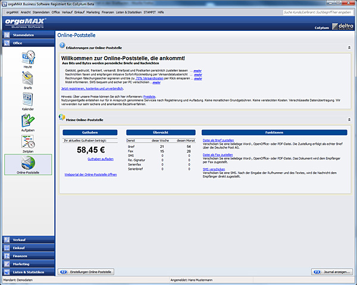This screenshot has width=357, height=285.
Task: Collapse the Erläuterungen zur Online-Poststelle panel
Action: click(349, 47)
